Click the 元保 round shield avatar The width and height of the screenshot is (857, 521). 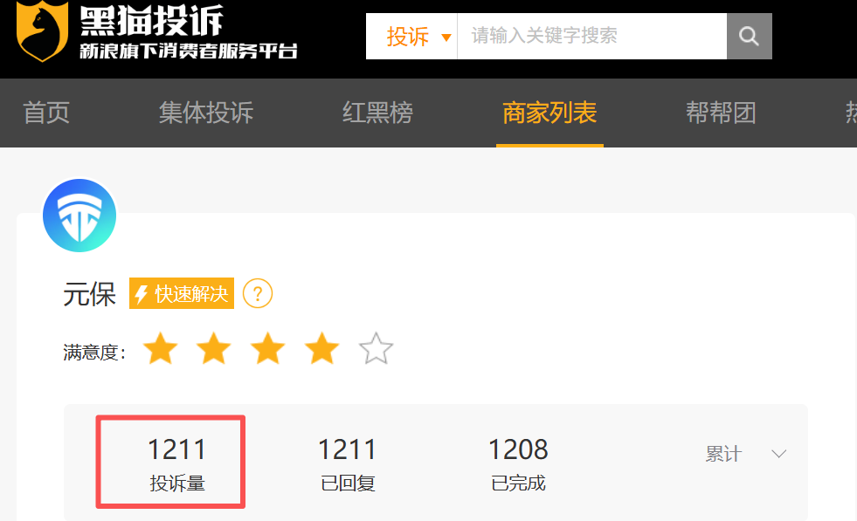[79, 216]
